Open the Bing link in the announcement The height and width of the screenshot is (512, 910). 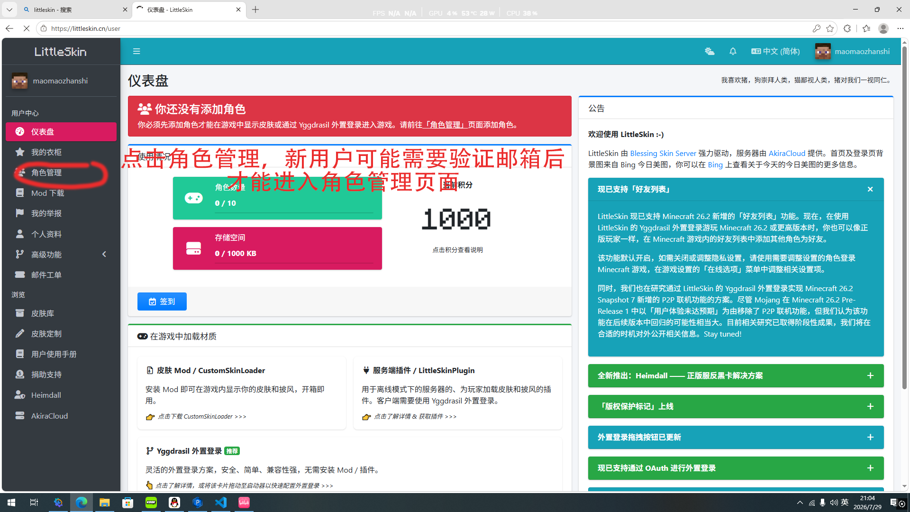(715, 165)
